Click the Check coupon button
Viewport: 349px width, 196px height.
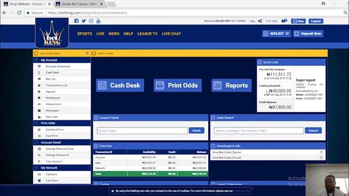pos(196,131)
